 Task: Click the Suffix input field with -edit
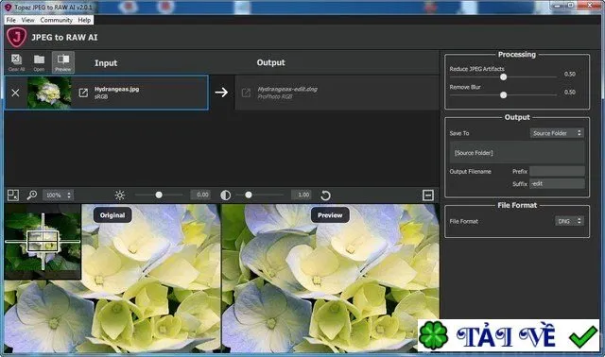[x=557, y=183]
